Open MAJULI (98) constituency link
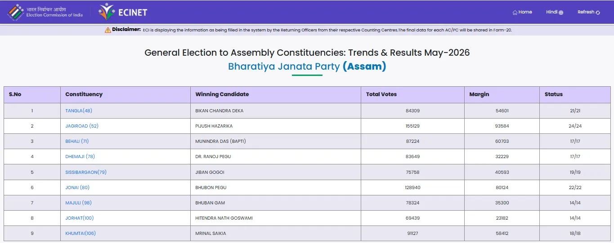614x243 pixels. coord(78,203)
